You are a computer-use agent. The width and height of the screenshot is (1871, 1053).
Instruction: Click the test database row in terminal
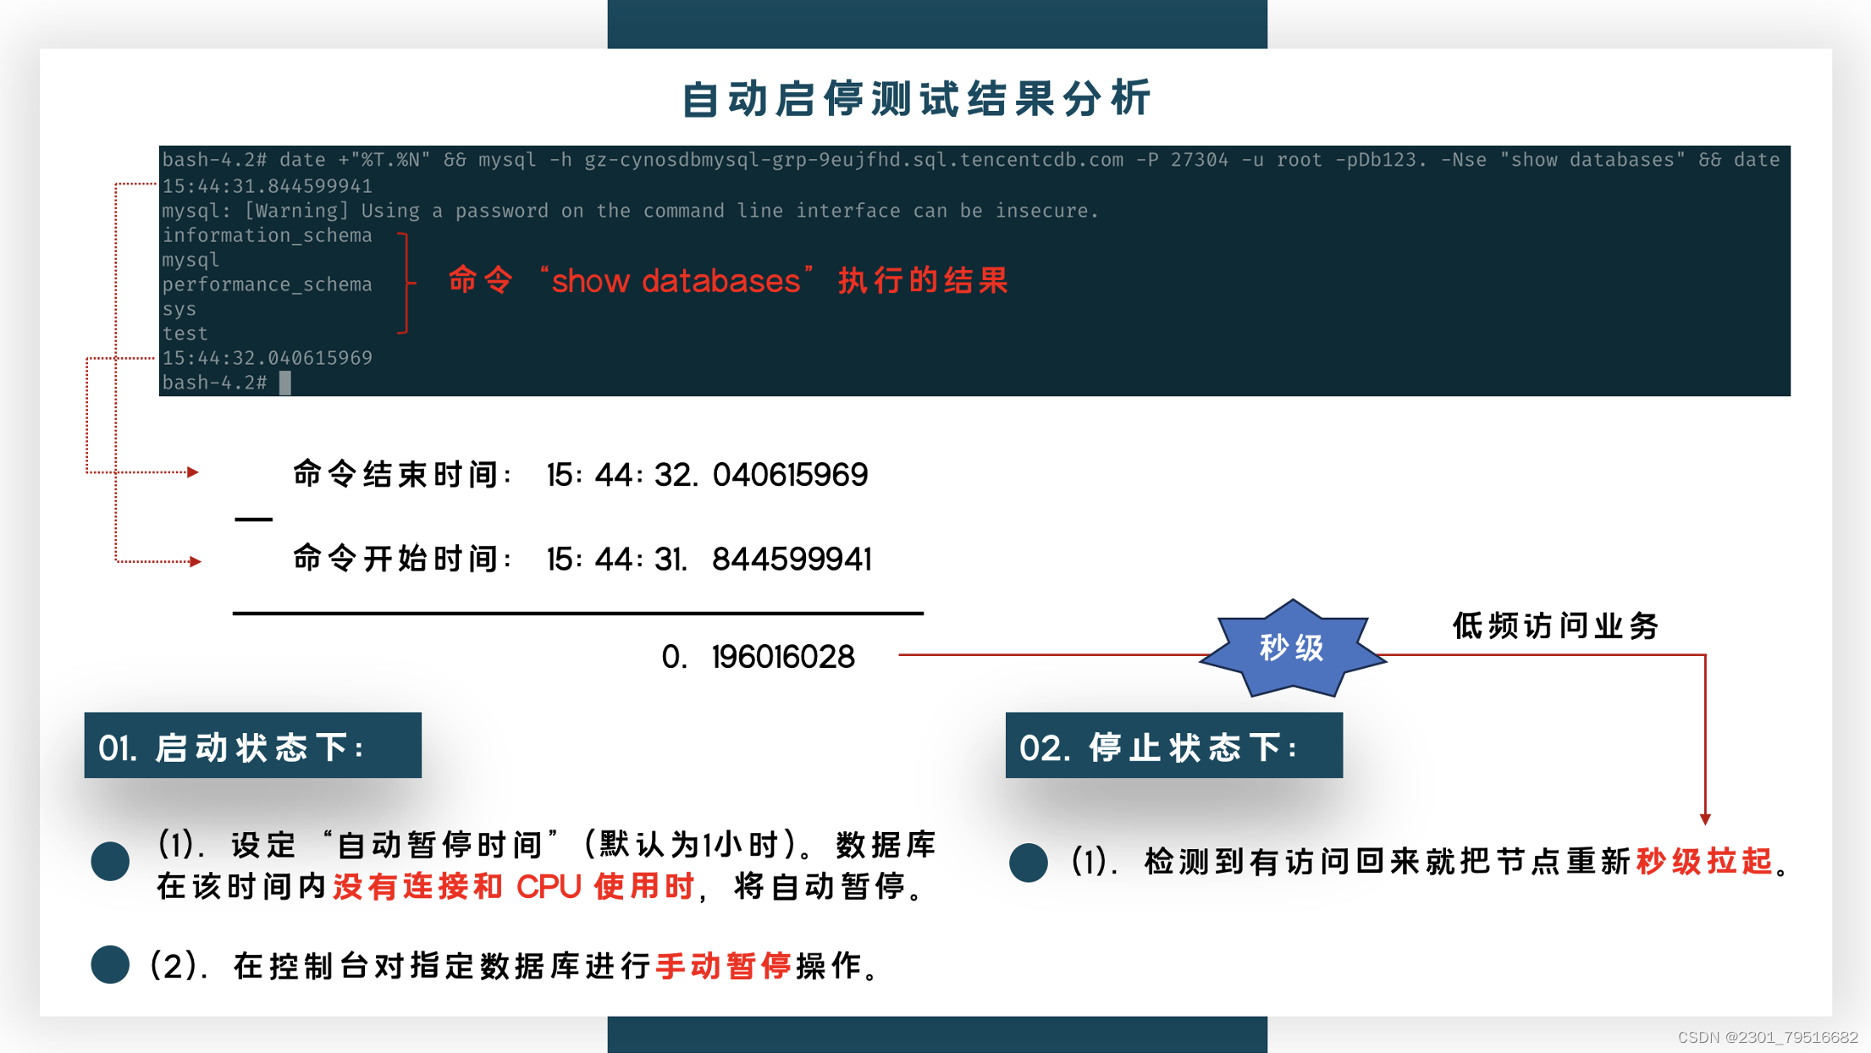pyautogui.click(x=185, y=334)
